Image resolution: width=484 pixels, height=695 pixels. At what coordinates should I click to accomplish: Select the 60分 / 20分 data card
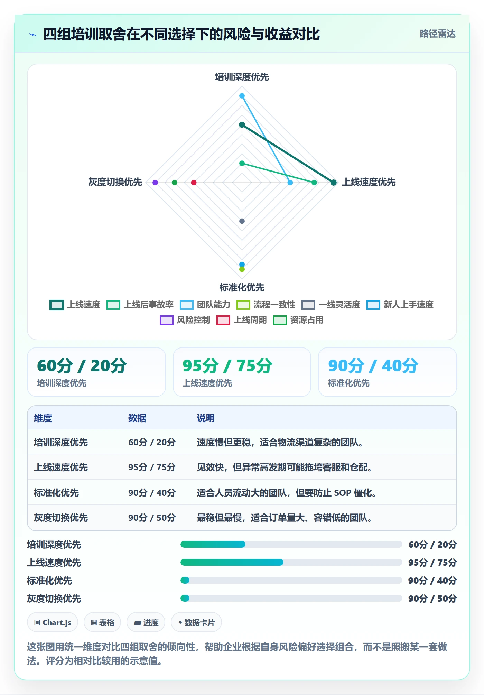[96, 372]
